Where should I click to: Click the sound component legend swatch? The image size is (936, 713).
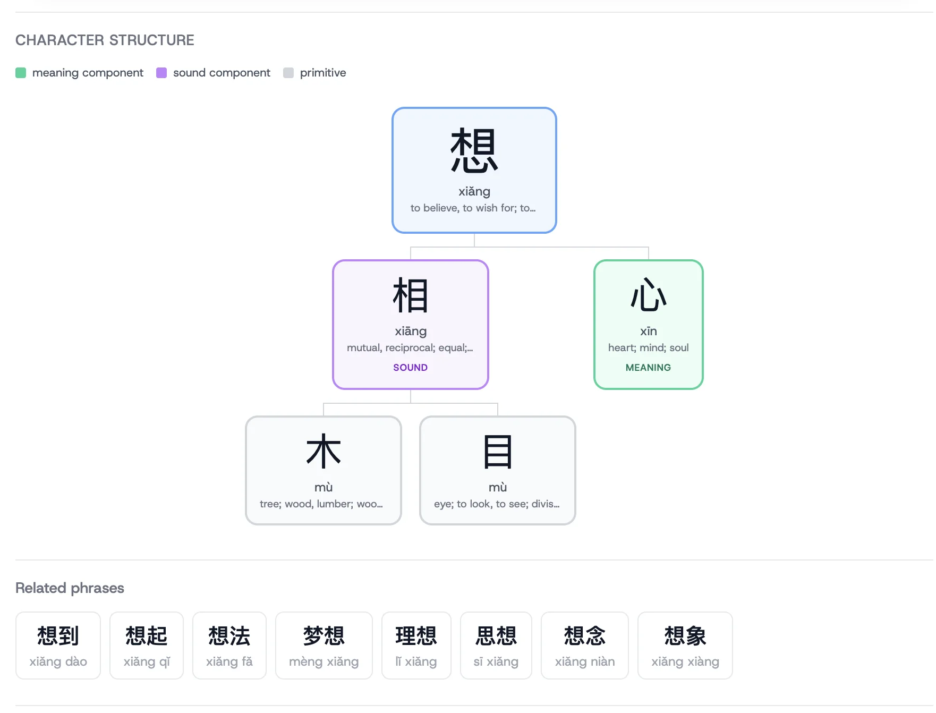coord(161,72)
